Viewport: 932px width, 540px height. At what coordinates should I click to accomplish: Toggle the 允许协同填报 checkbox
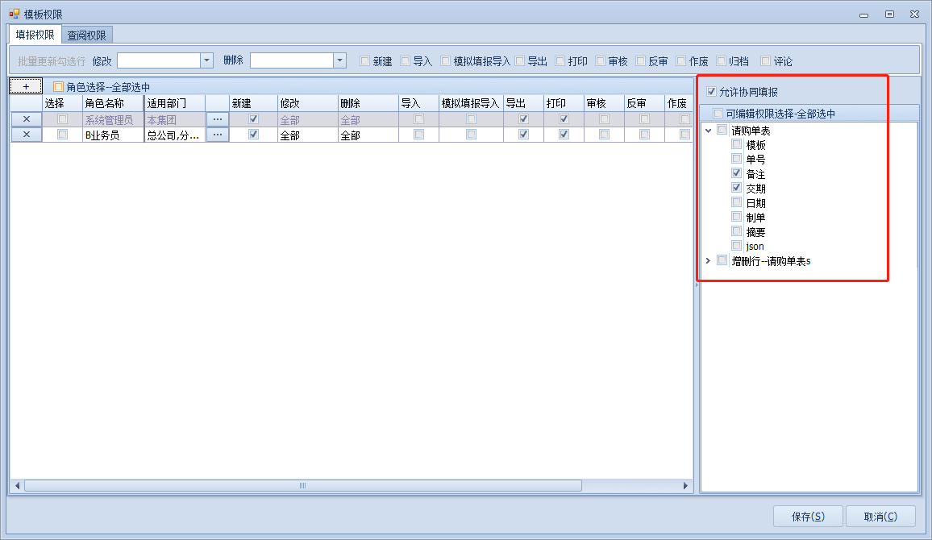coord(711,92)
